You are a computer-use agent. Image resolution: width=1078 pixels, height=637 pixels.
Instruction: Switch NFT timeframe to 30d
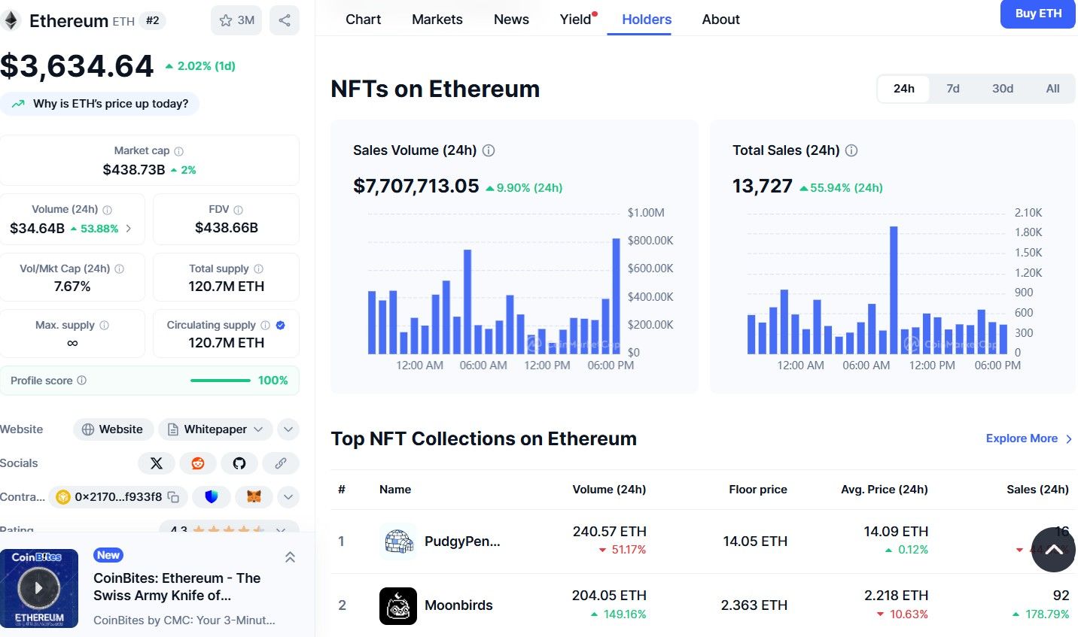1002,89
